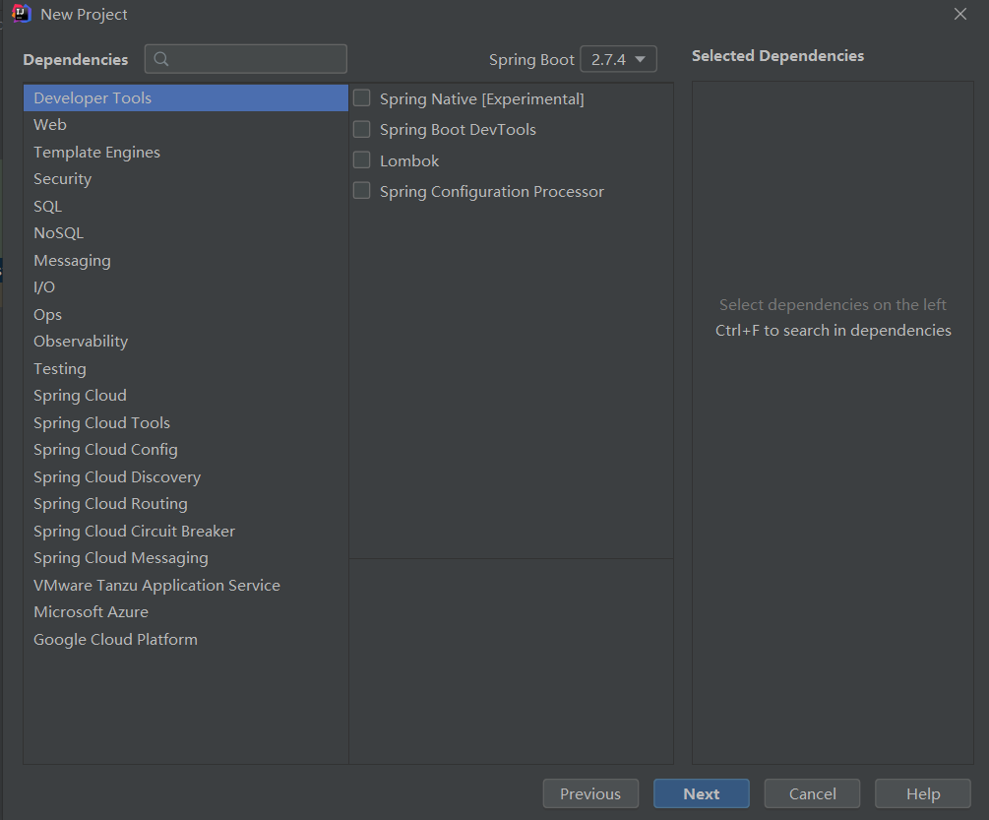Open Template Engines category

click(x=185, y=152)
